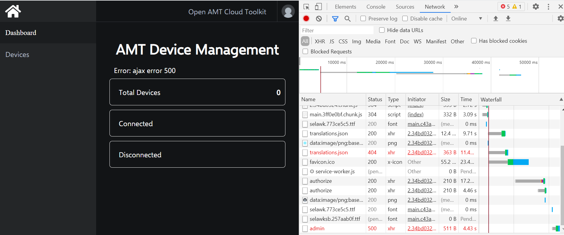Check Blocked Requests
The width and height of the screenshot is (564, 235).
(x=305, y=51)
